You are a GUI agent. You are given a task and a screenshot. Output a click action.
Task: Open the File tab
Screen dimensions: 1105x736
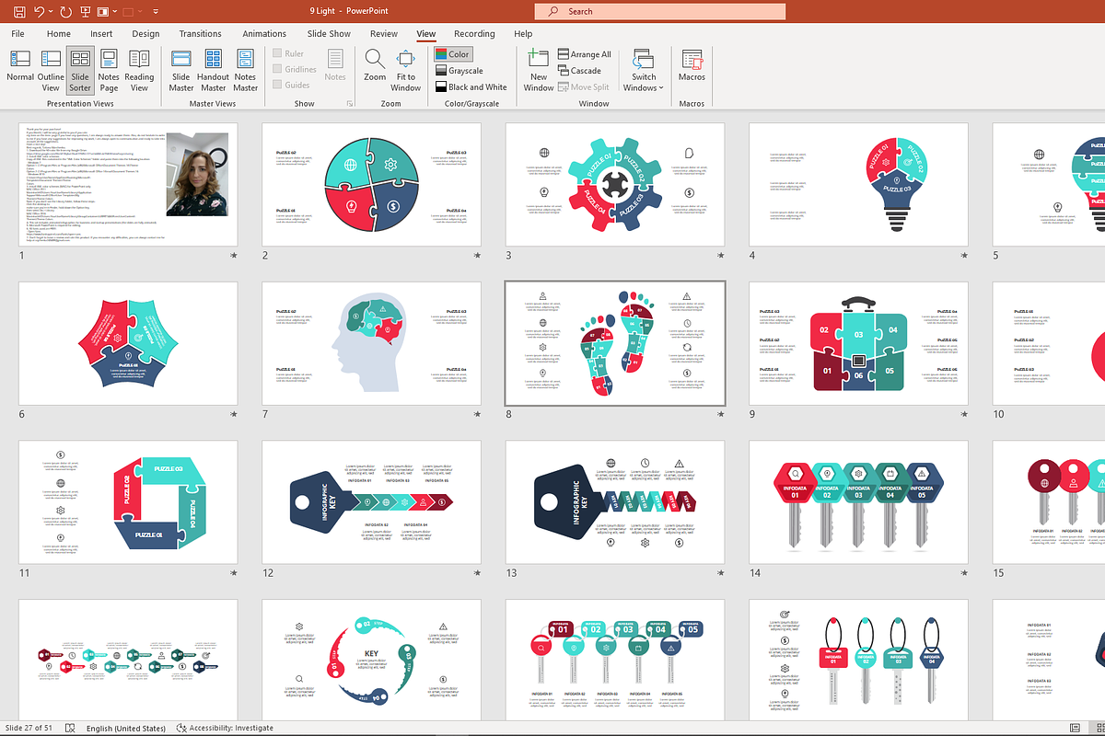click(17, 34)
